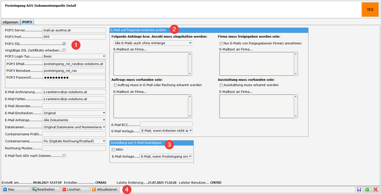Click the red number 3 marker
This screenshot has height=194, width=381.
coord(169,144)
